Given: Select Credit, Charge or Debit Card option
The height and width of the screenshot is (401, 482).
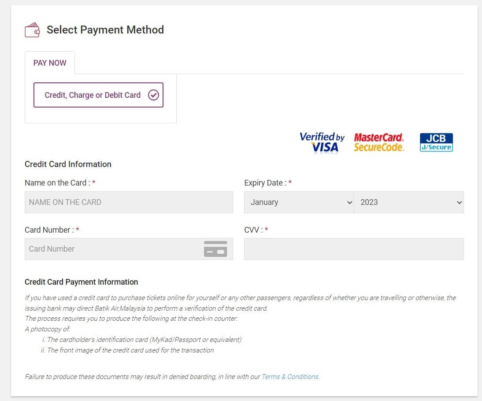Looking at the screenshot, I should (98, 95).
